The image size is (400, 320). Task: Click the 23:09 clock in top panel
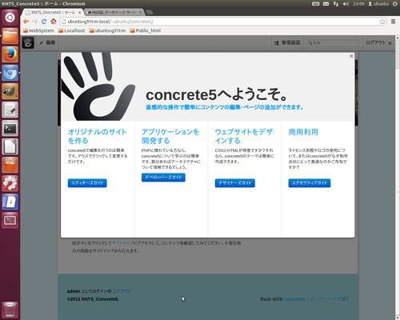tap(358, 4)
